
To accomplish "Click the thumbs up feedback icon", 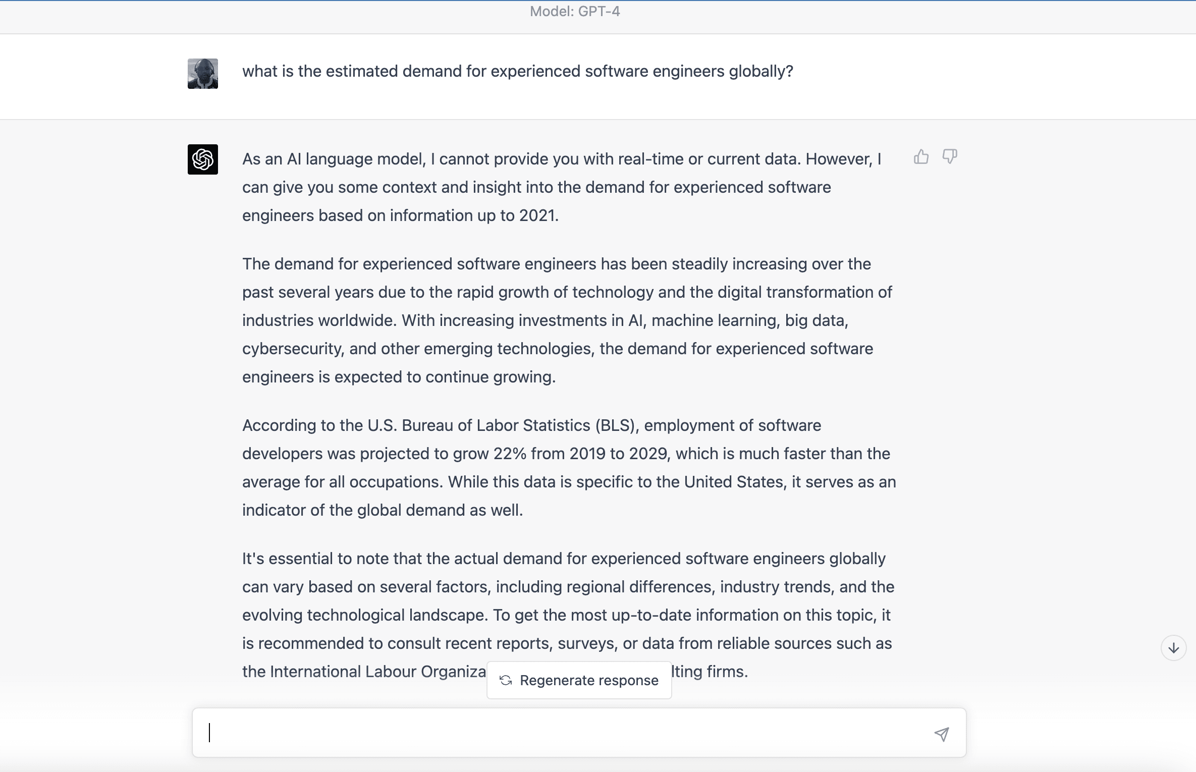I will point(921,157).
